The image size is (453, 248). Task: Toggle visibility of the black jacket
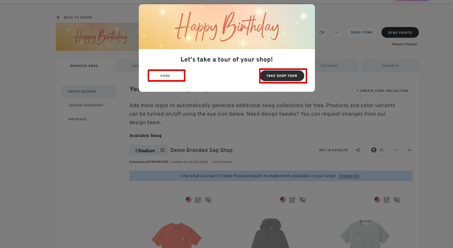(x=303, y=200)
